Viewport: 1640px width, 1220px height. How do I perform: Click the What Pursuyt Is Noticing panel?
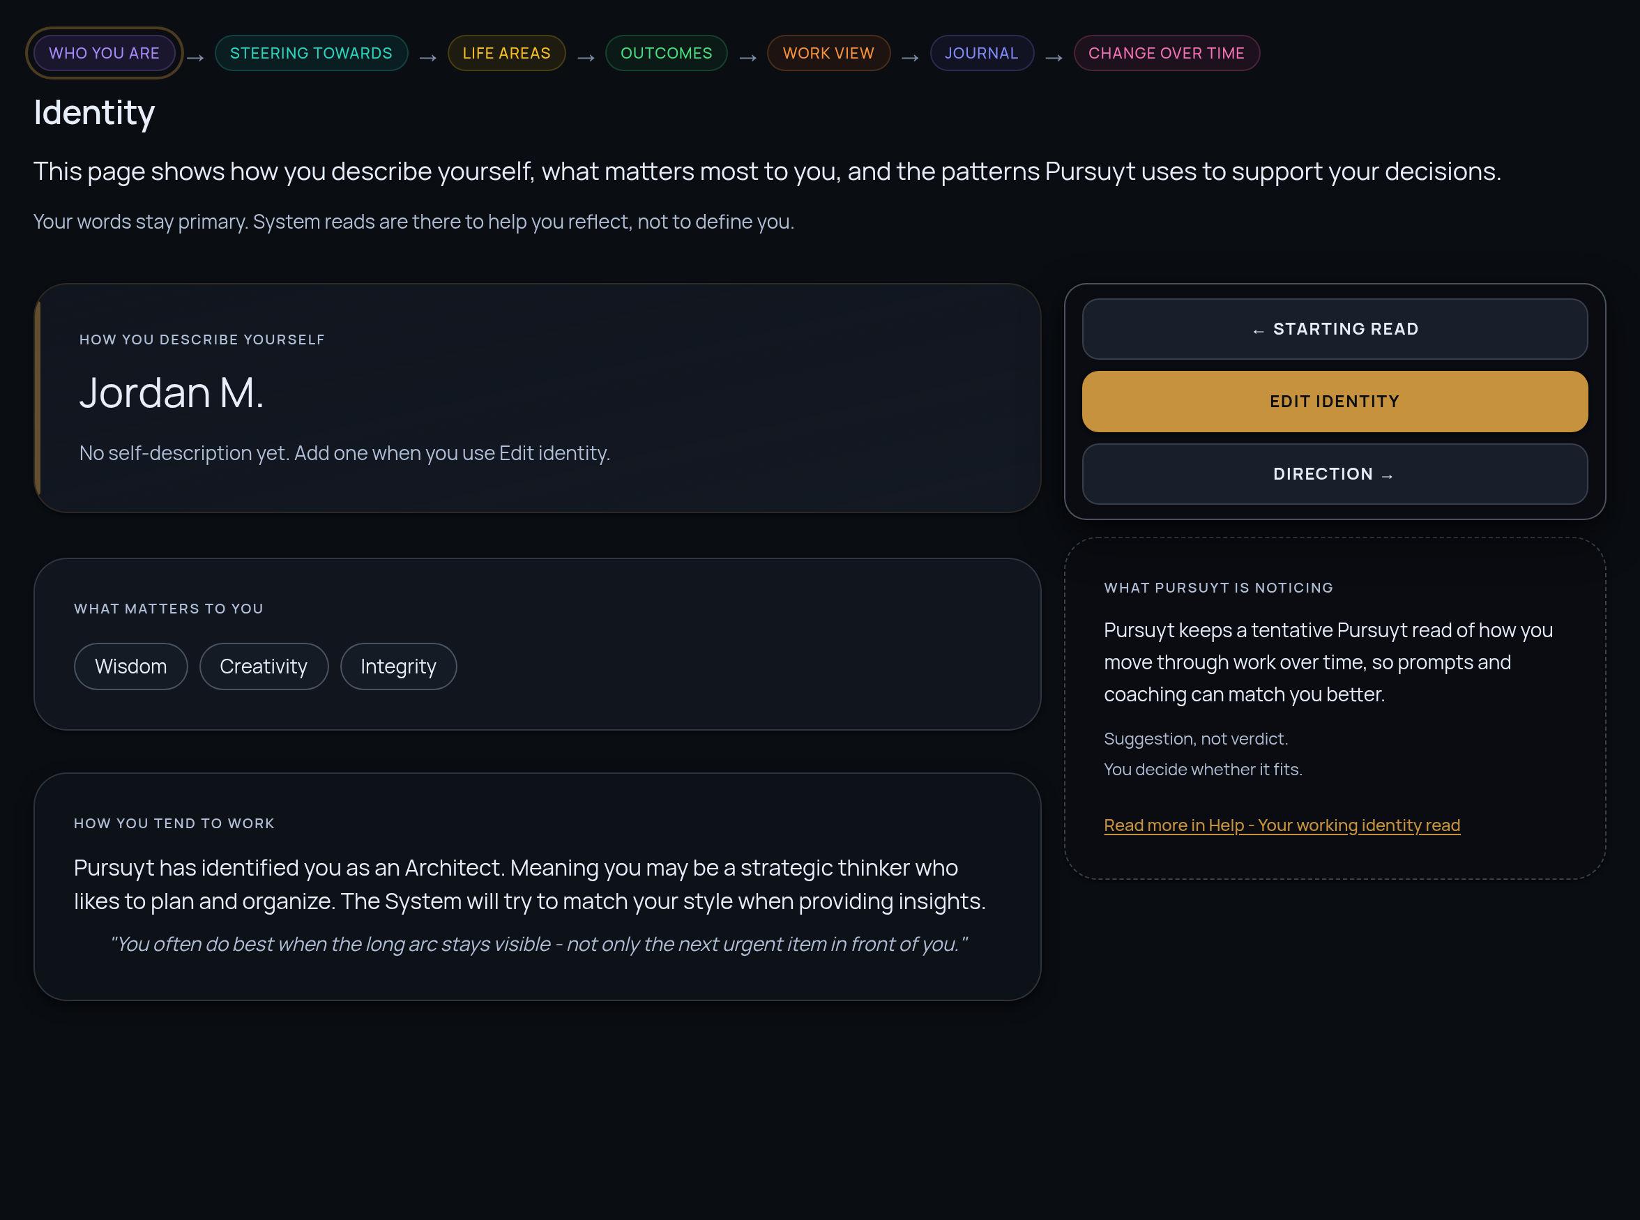click(x=1334, y=708)
